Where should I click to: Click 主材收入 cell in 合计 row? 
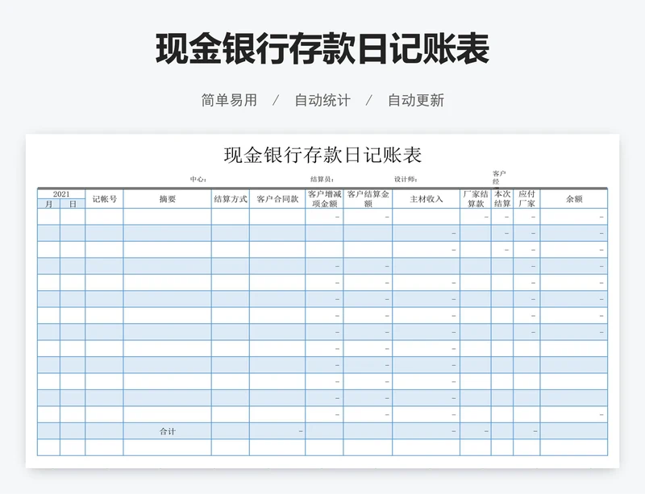click(x=427, y=431)
